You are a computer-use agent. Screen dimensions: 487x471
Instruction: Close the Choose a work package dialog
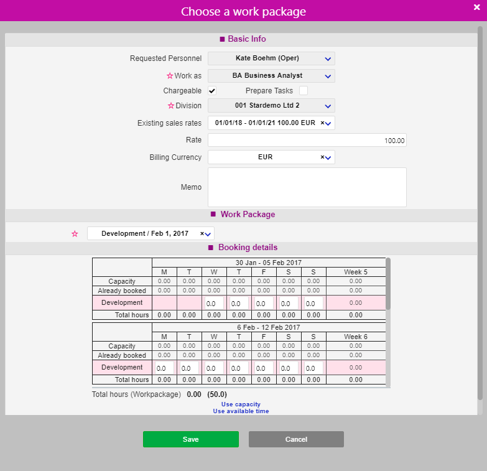pos(477,7)
